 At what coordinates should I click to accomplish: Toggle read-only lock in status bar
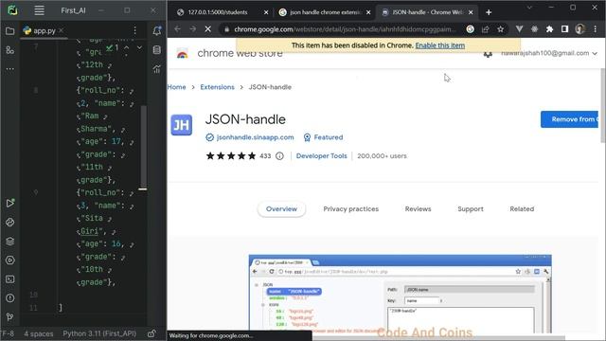coord(151,333)
